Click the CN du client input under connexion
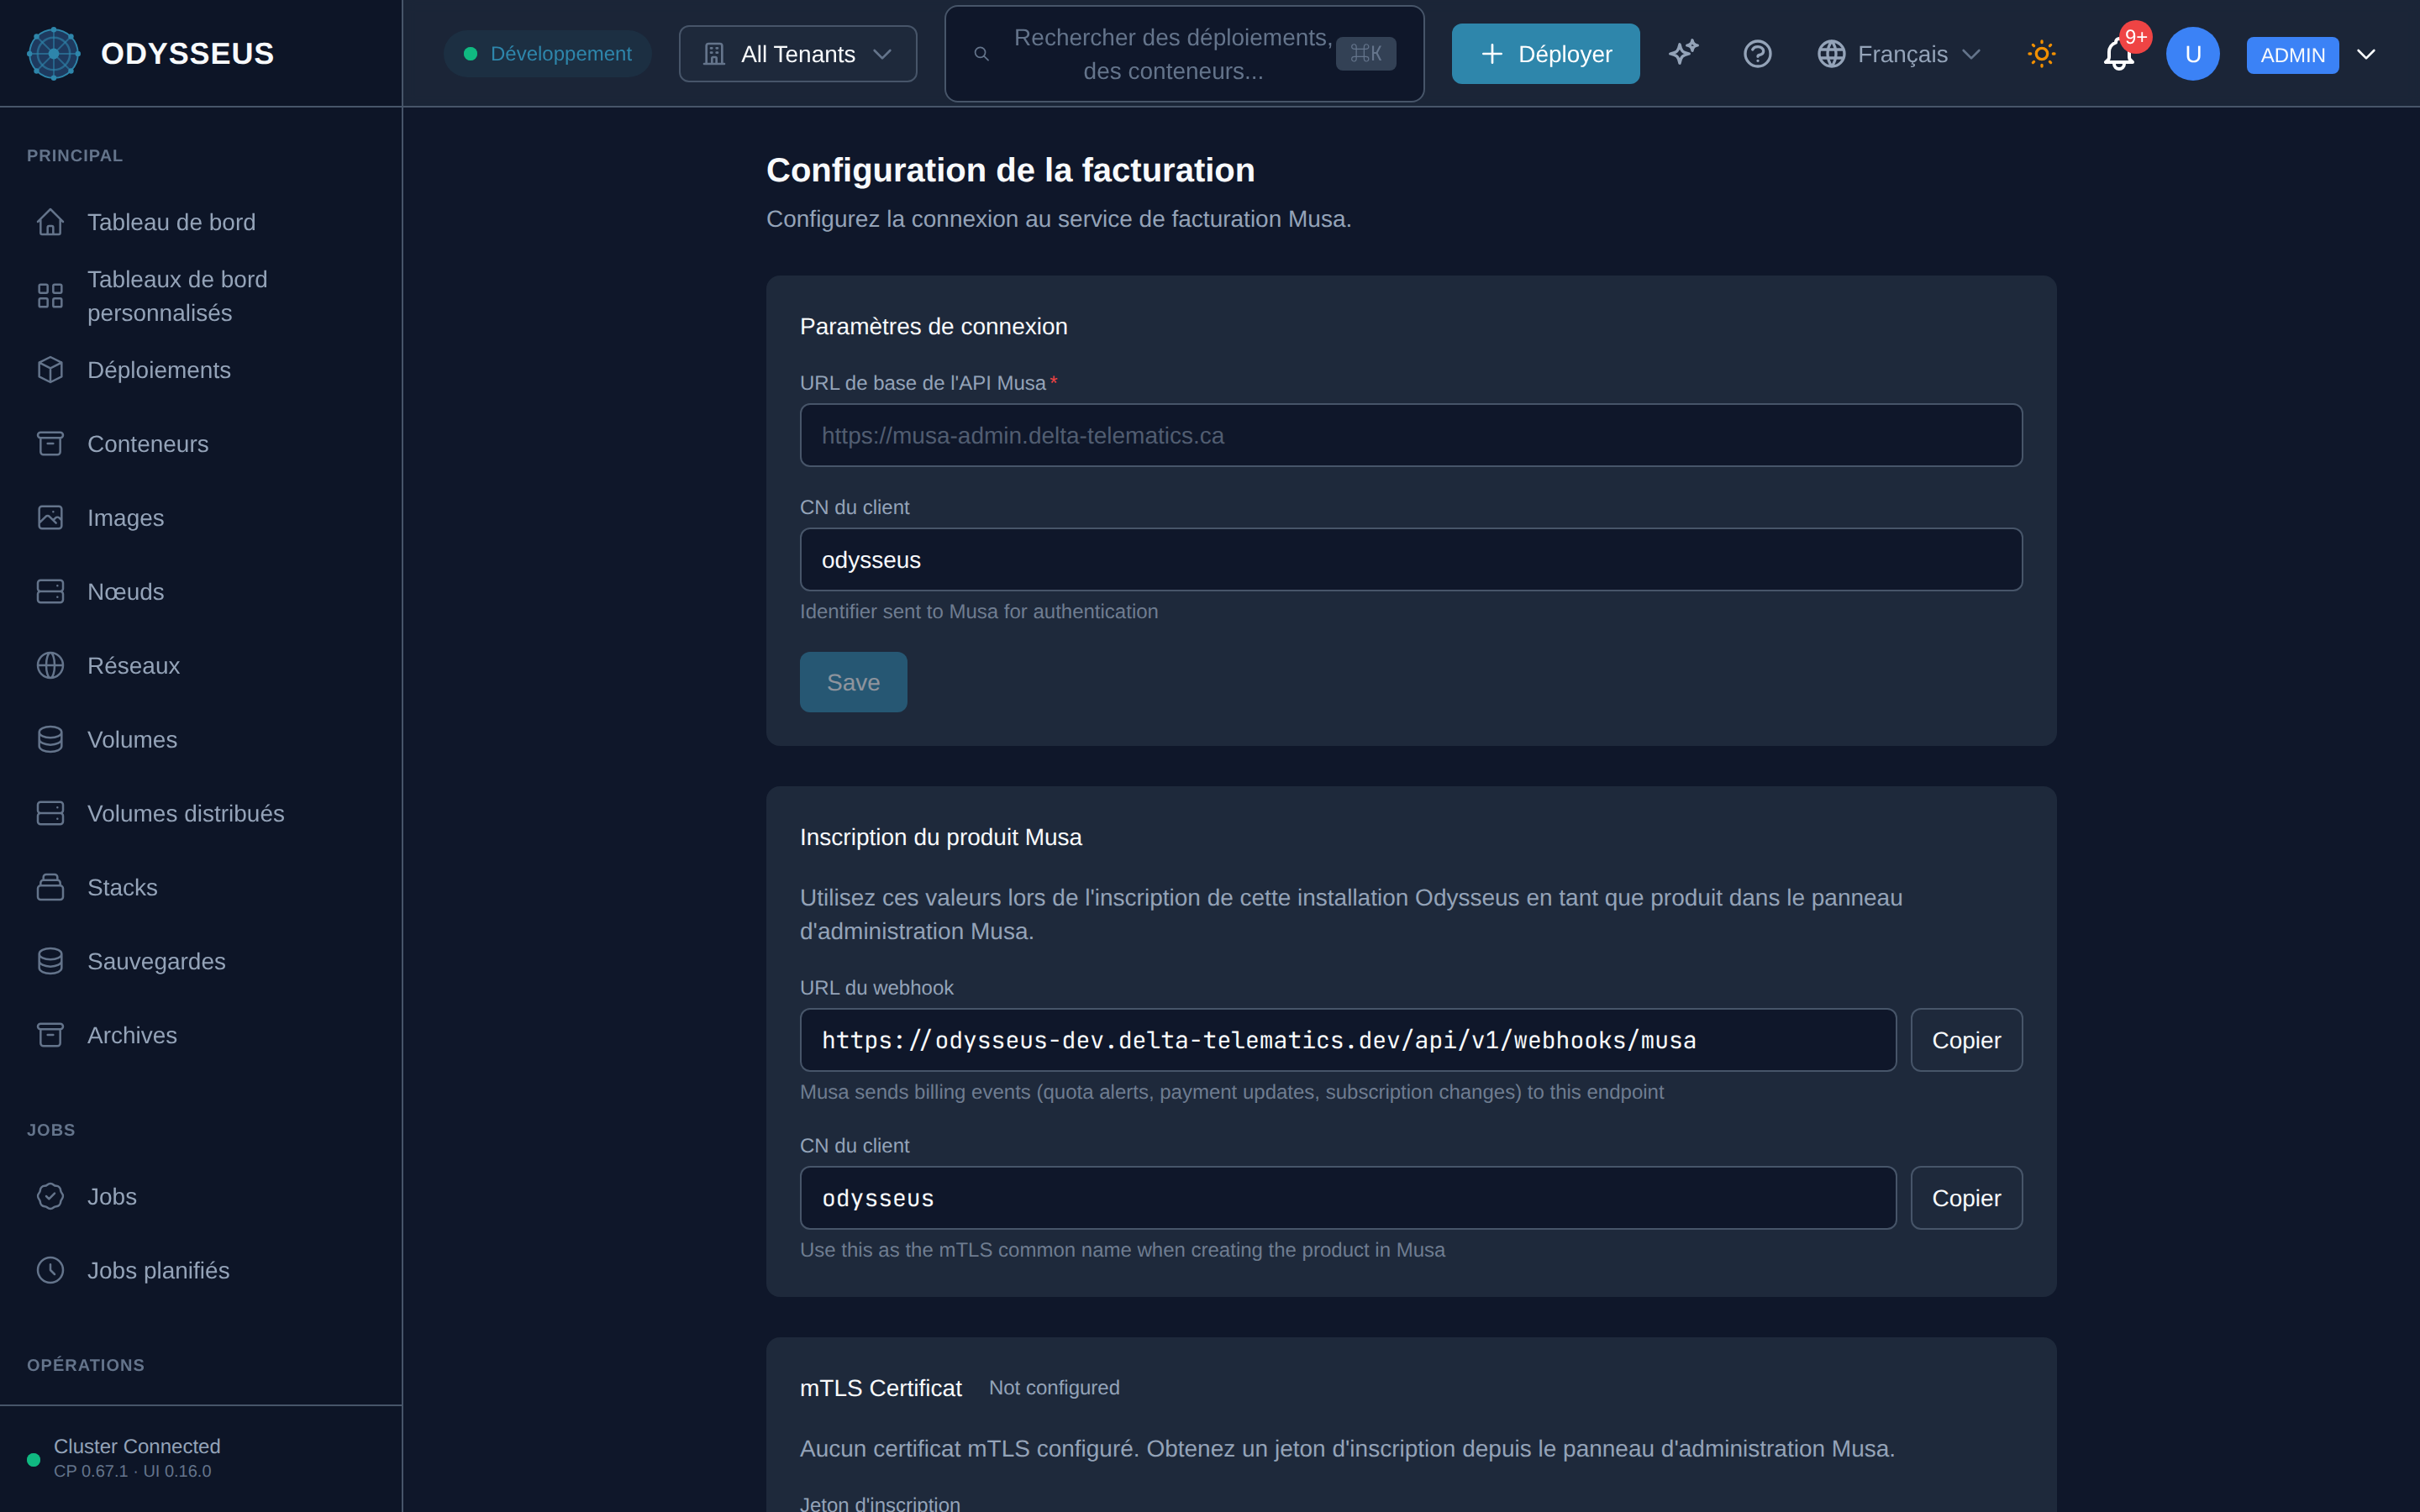Screen dimensions: 2420x1512 point(1411,559)
